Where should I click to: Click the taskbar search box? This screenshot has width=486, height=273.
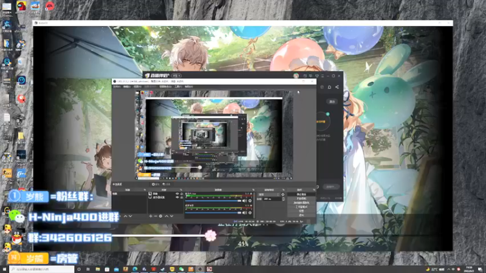[42, 269]
